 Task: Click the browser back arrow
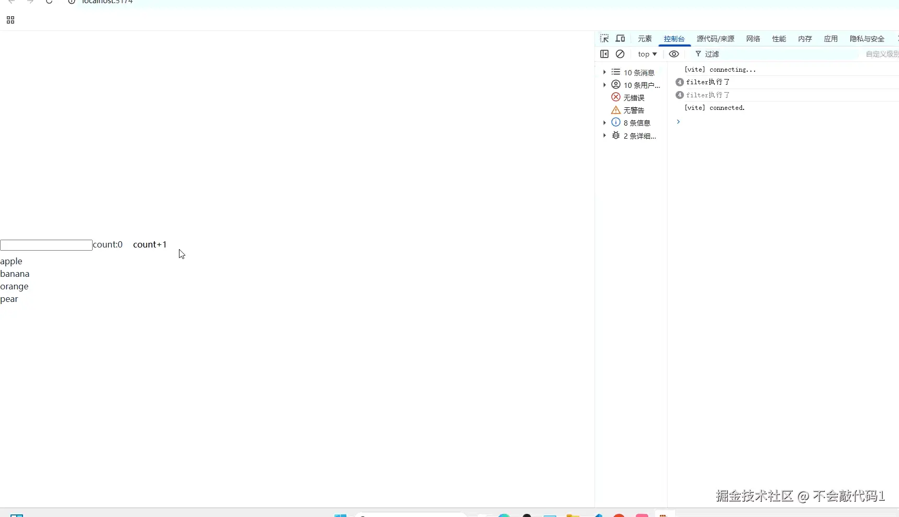[12, 2]
